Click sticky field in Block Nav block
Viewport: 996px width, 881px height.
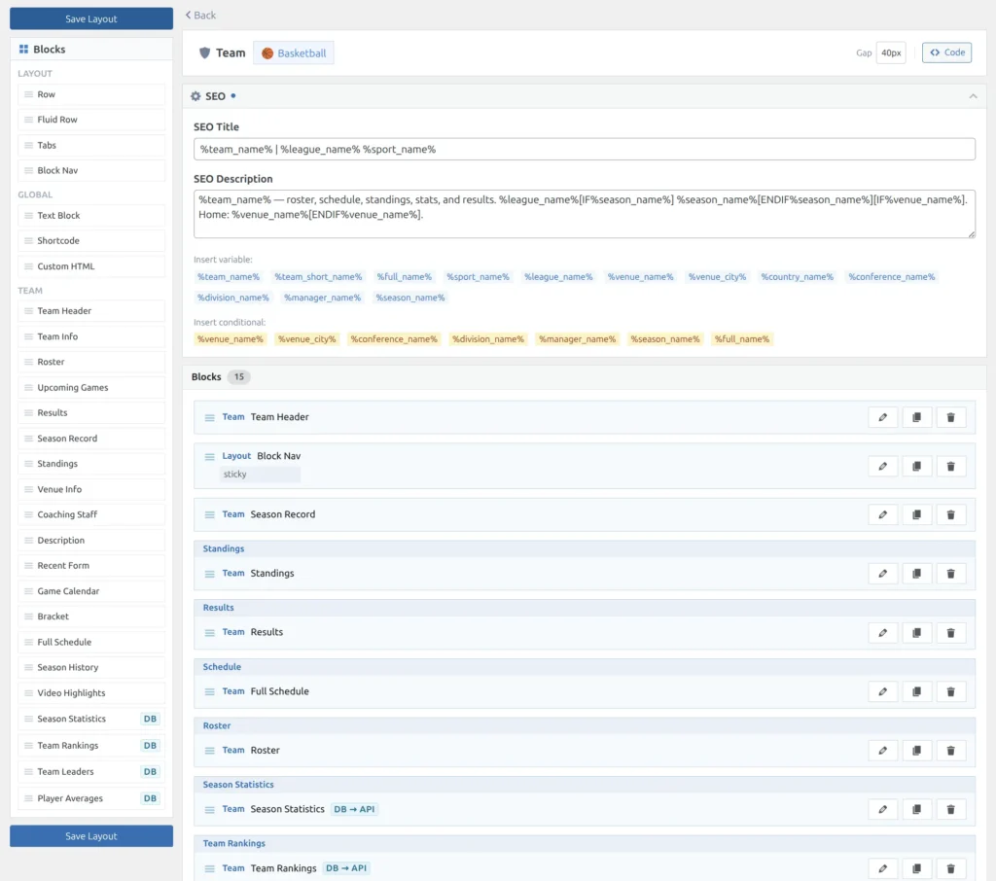pos(260,474)
